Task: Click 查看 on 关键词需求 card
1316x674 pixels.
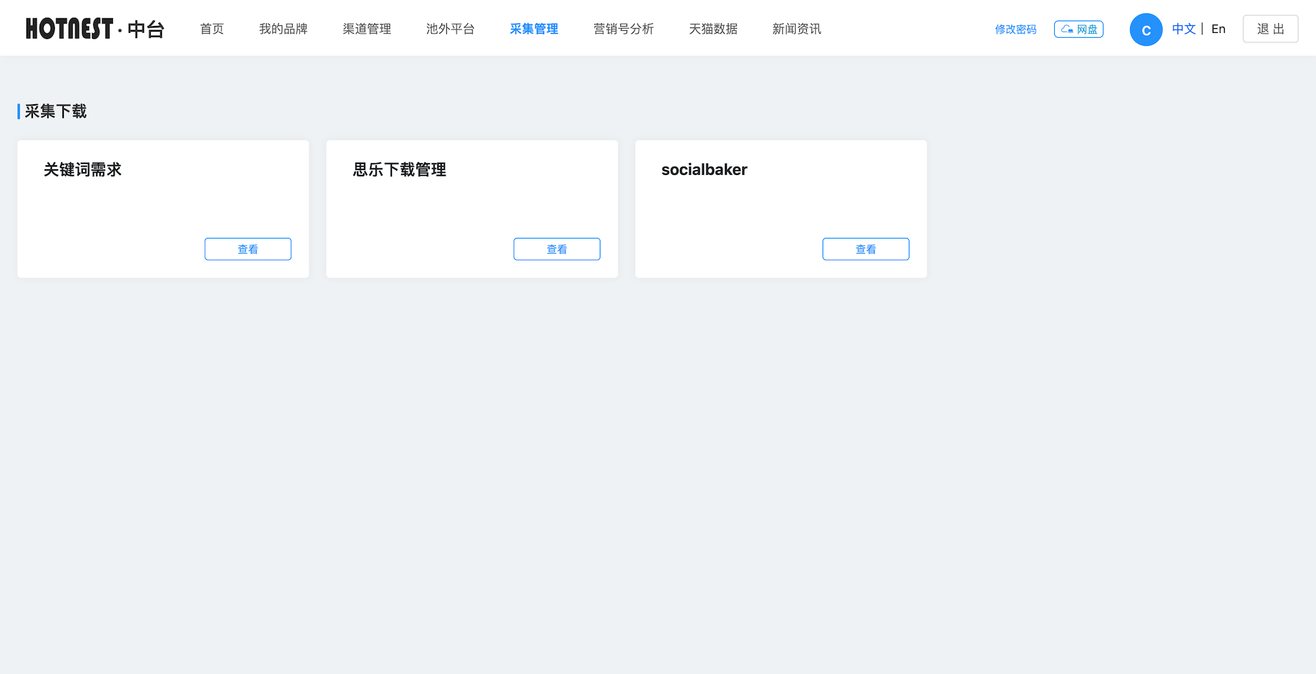Action: tap(247, 249)
